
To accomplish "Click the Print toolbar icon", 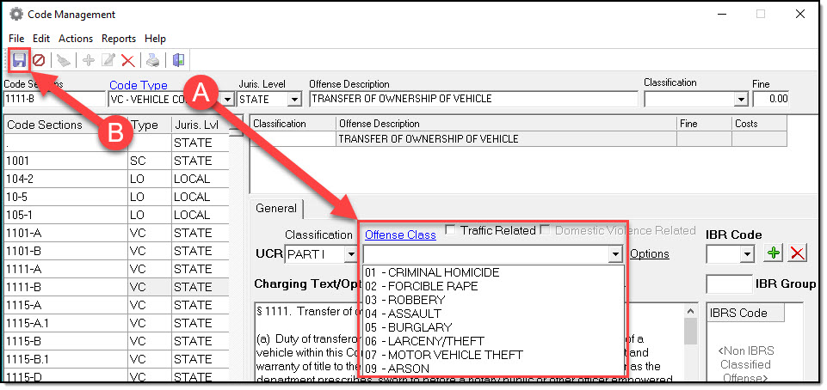I will point(152,60).
